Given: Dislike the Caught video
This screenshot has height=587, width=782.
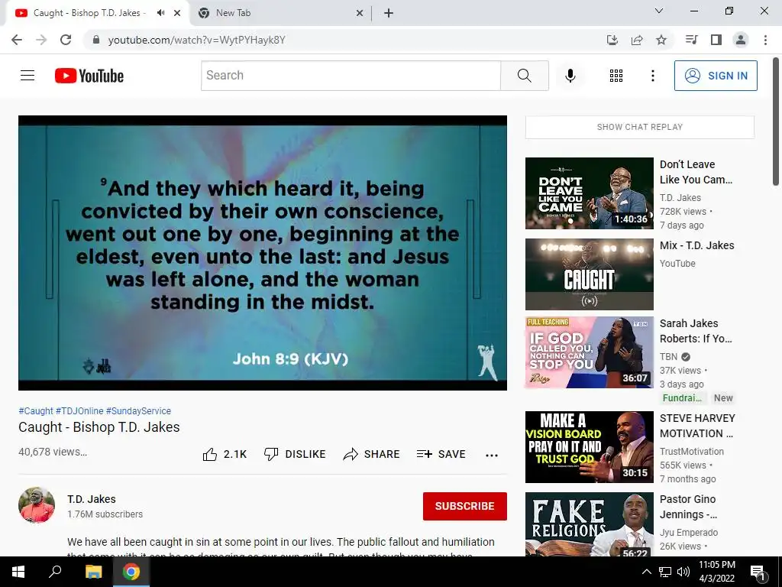Looking at the screenshot, I should click(x=295, y=454).
